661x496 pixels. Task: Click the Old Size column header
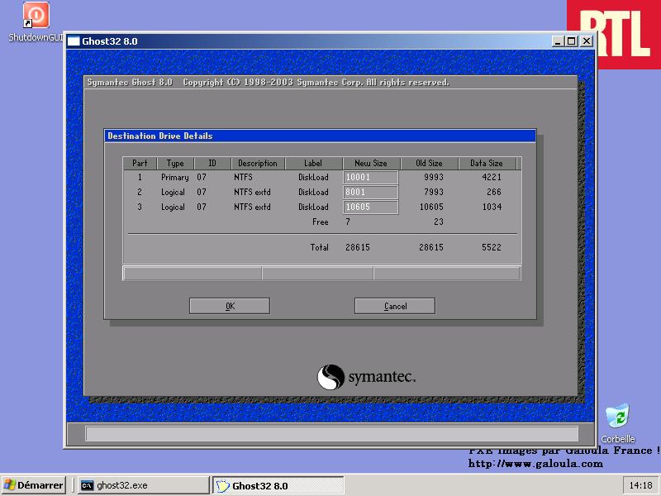click(429, 163)
